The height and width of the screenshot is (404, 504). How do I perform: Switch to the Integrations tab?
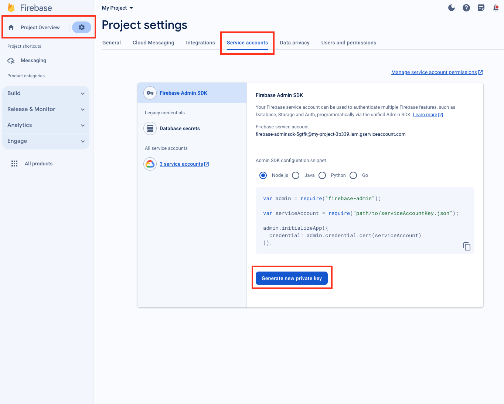[x=200, y=43]
